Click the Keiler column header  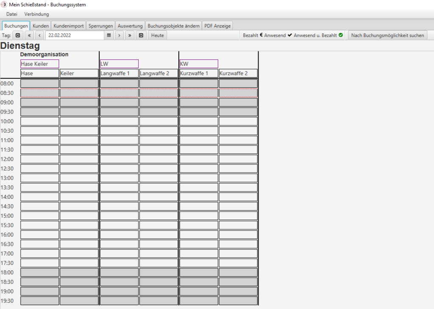pos(79,73)
